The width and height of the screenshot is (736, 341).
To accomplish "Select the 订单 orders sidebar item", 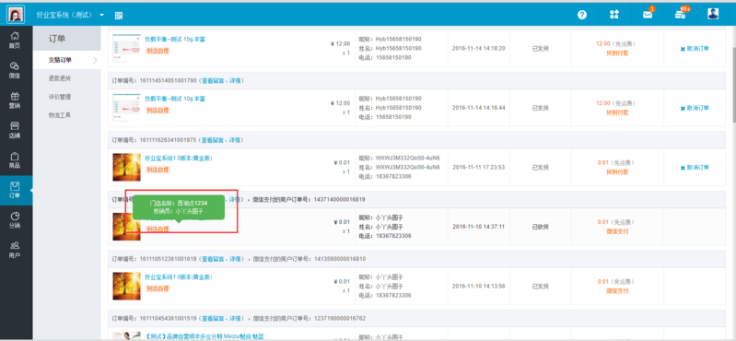I will 16,190.
